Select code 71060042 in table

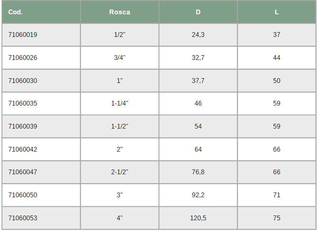[x=23, y=149]
